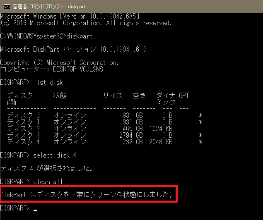Select the '2048 KB' free space value
Screen dimensions: 263x220
pos(161,142)
